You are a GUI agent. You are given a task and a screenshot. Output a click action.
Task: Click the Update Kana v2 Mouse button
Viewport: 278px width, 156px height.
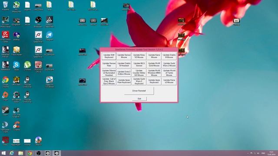(169, 81)
